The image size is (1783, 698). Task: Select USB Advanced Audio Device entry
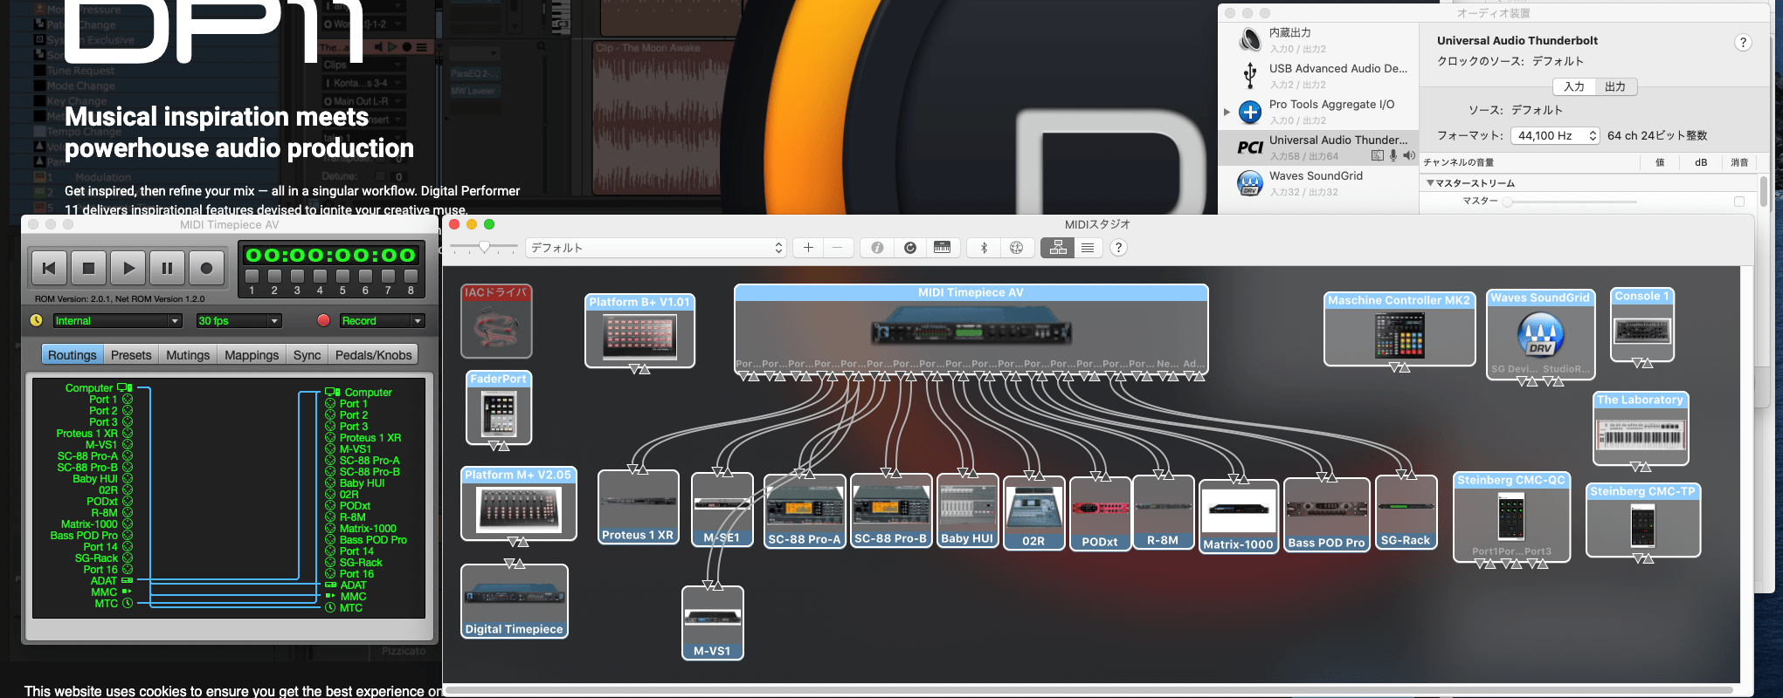(x=1318, y=76)
